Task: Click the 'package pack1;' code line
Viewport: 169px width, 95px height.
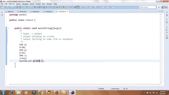Action: point(18,15)
